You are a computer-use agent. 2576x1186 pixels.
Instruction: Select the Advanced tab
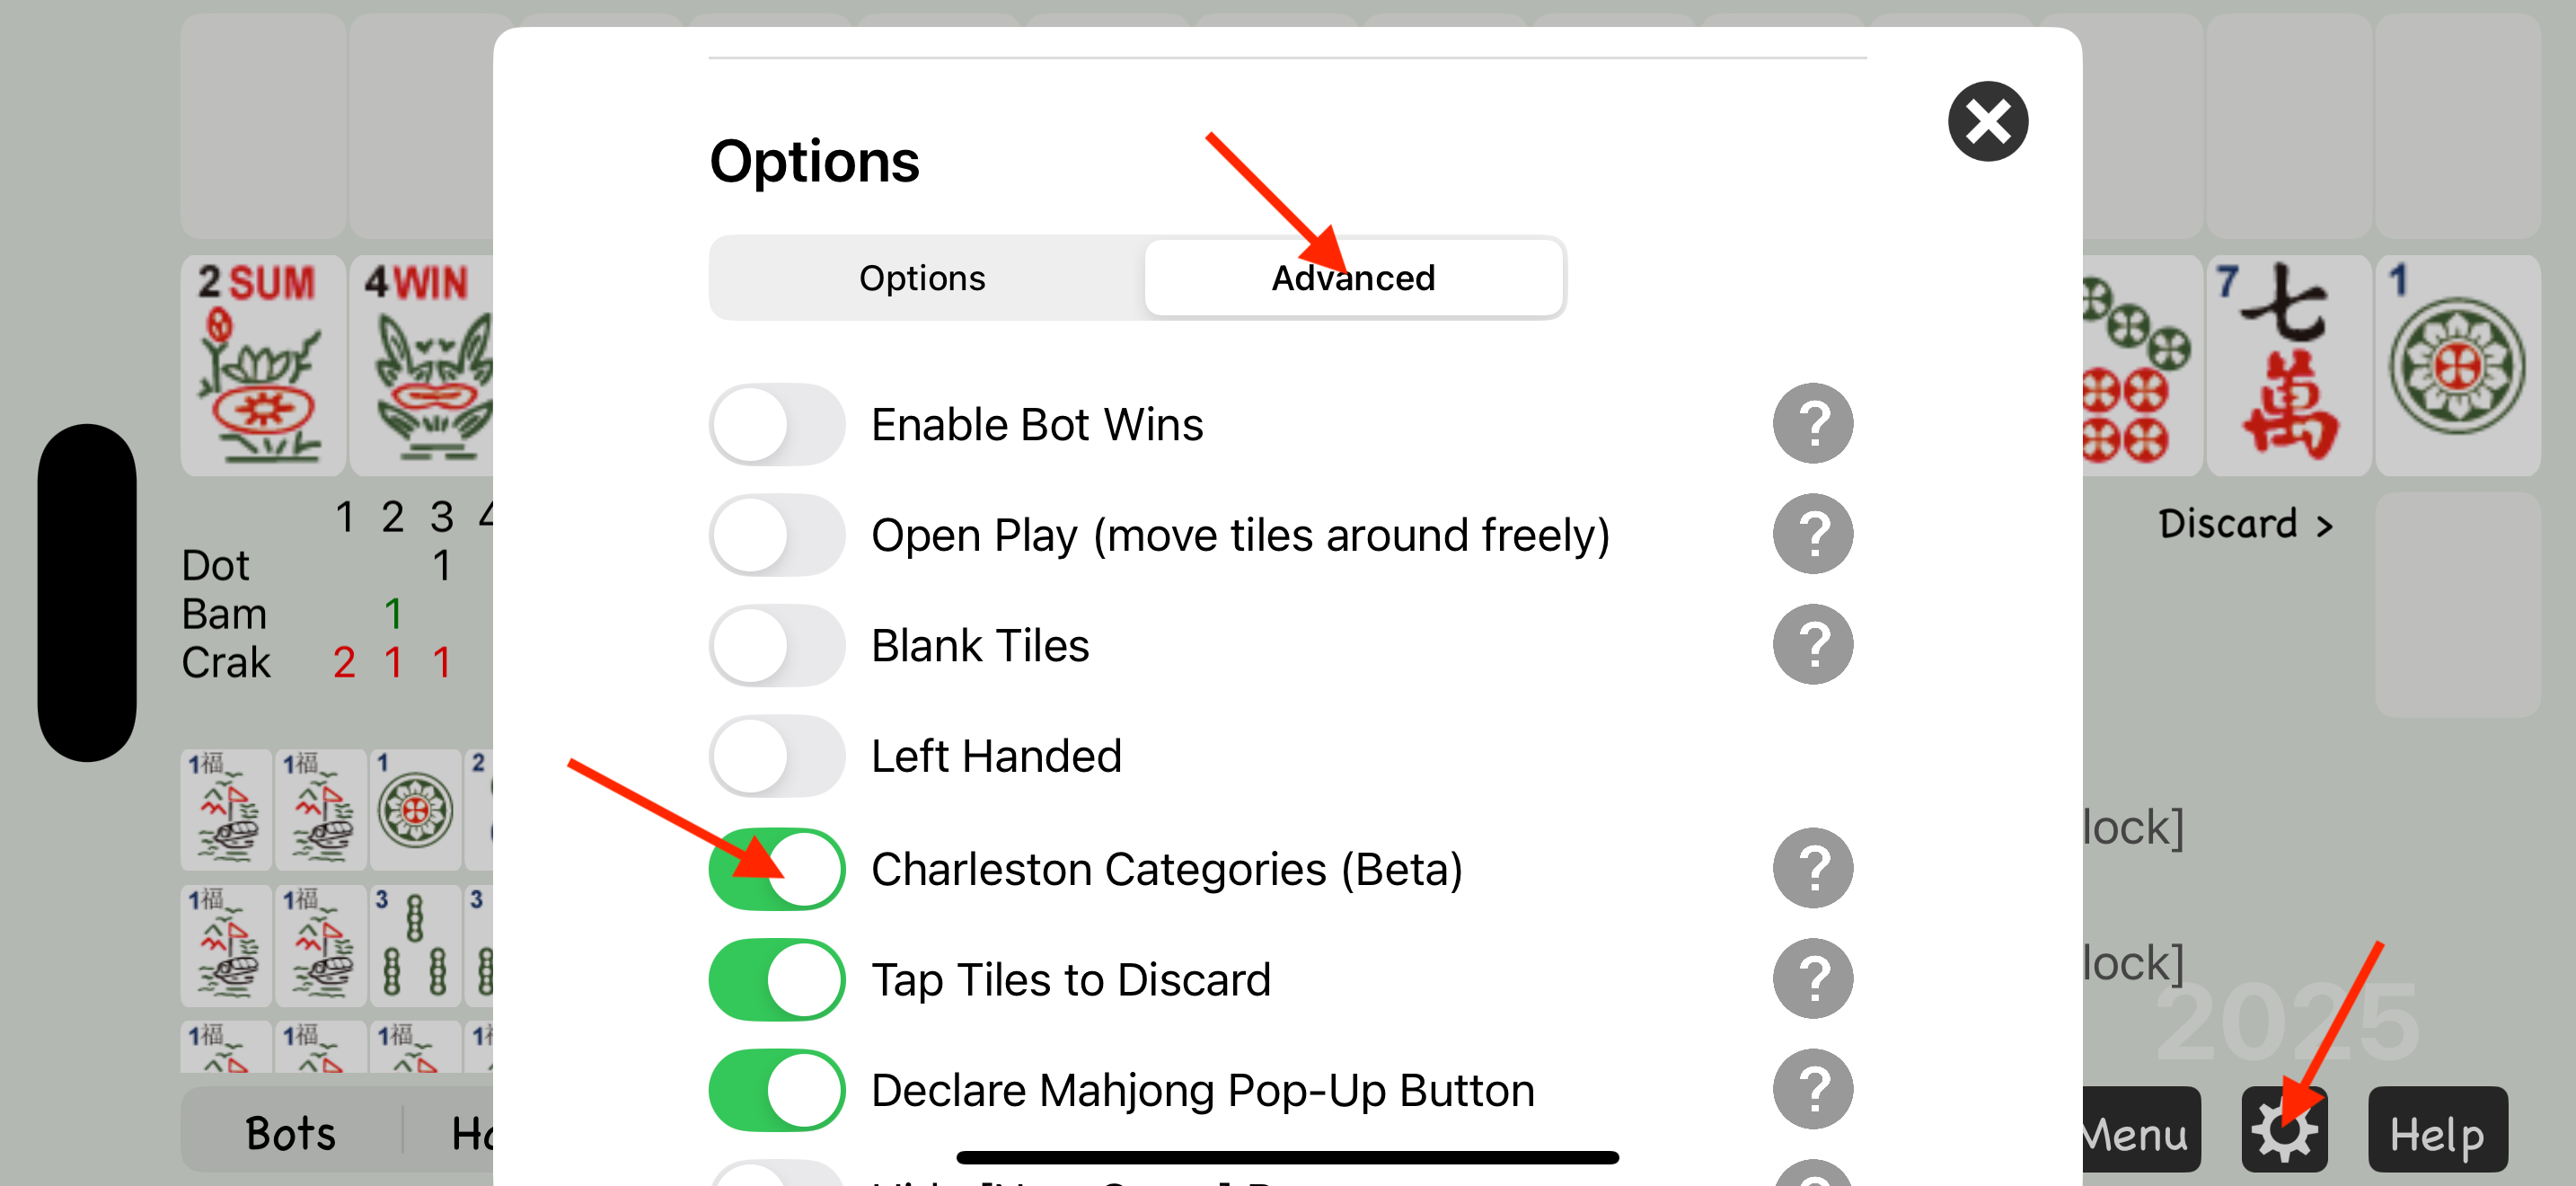point(1353,278)
